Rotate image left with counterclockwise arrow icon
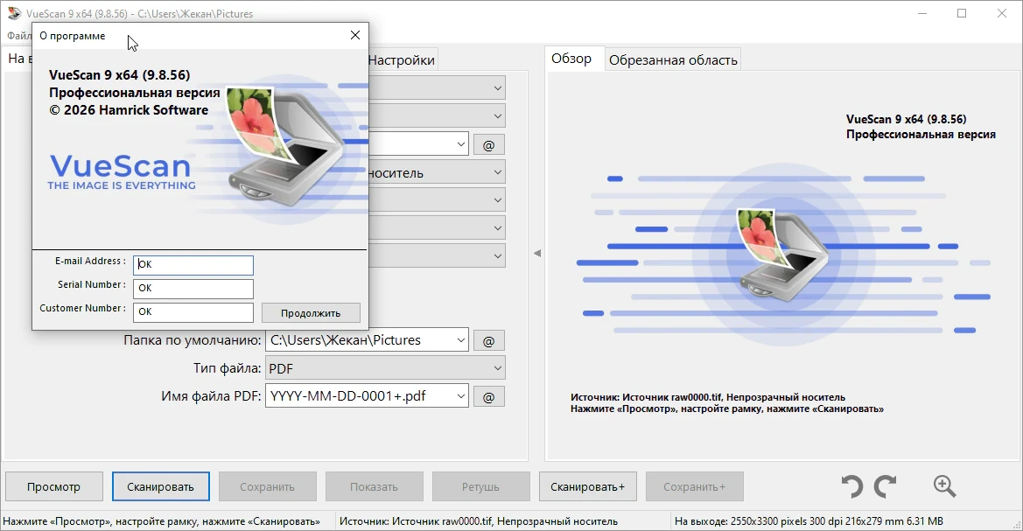The height and width of the screenshot is (531, 1023). (x=852, y=486)
